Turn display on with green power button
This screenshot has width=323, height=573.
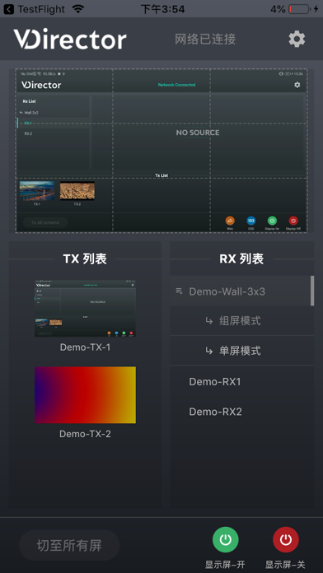coord(225,539)
